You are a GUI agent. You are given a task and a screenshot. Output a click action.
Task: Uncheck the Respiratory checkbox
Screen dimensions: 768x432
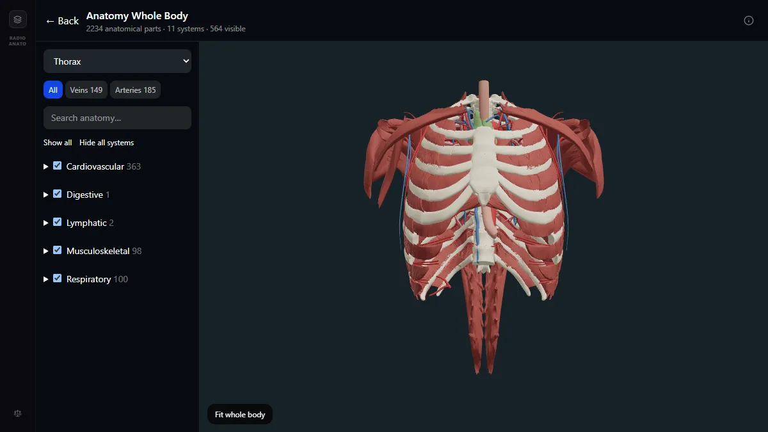coord(58,278)
